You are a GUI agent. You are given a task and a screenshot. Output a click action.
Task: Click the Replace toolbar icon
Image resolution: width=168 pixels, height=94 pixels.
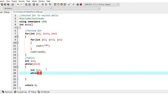pyautogui.click(x=29, y=4)
